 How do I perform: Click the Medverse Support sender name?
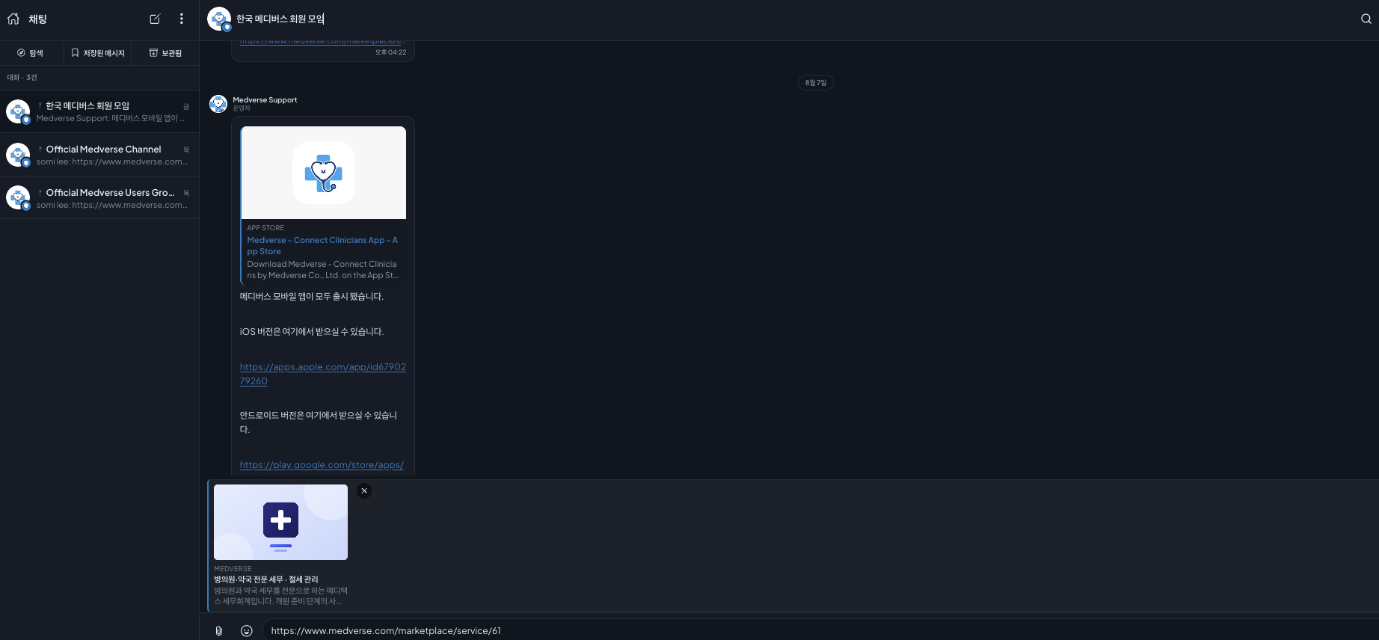265,99
